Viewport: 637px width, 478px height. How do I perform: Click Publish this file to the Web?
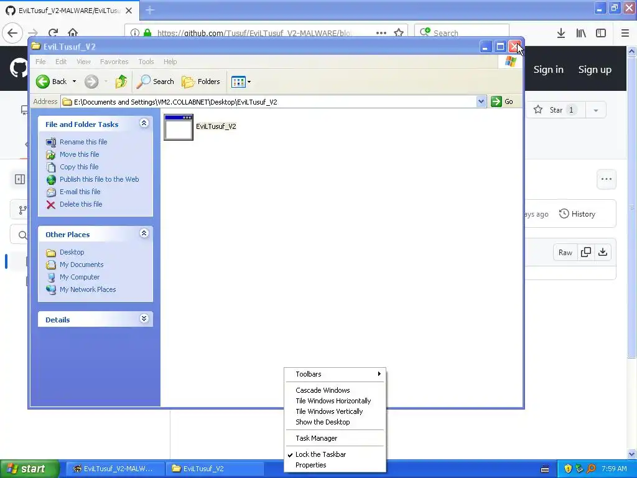(99, 179)
